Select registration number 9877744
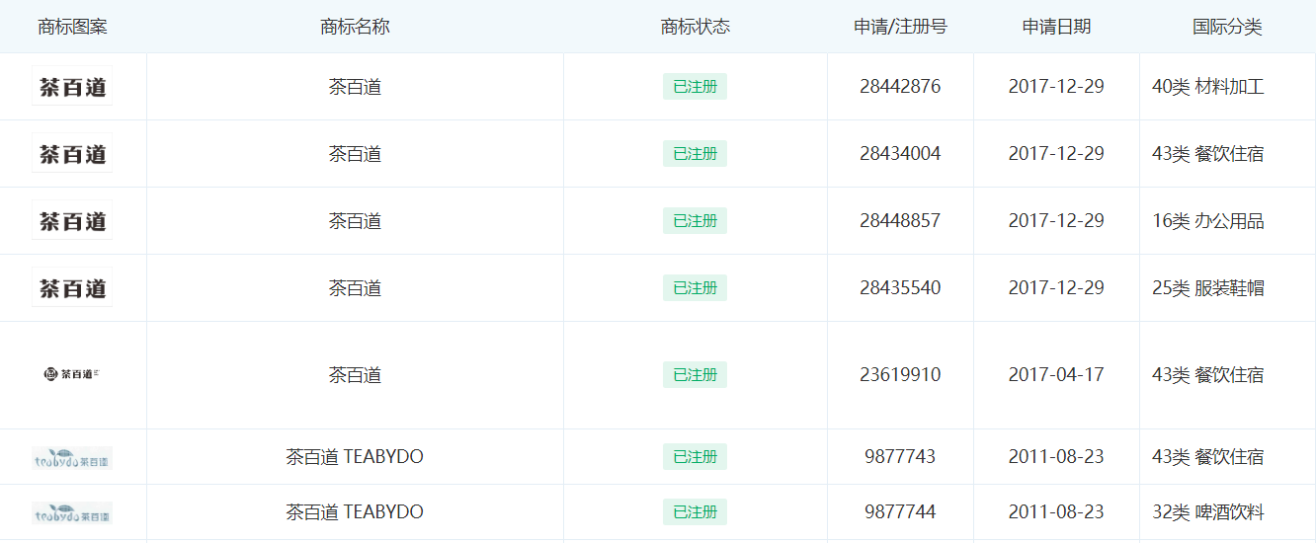This screenshot has height=543, width=1316. coord(900,512)
